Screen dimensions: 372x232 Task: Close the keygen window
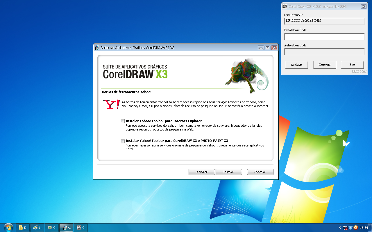(363, 6)
